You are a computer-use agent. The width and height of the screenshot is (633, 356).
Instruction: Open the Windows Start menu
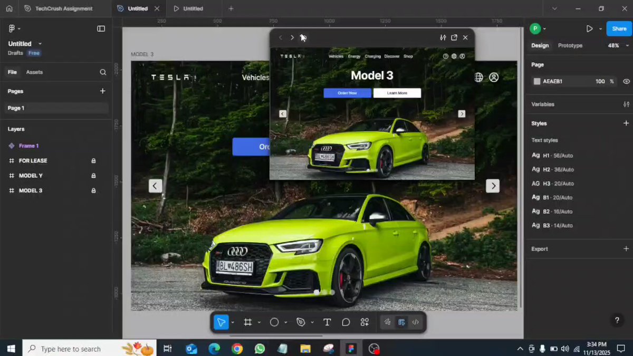[11, 349]
